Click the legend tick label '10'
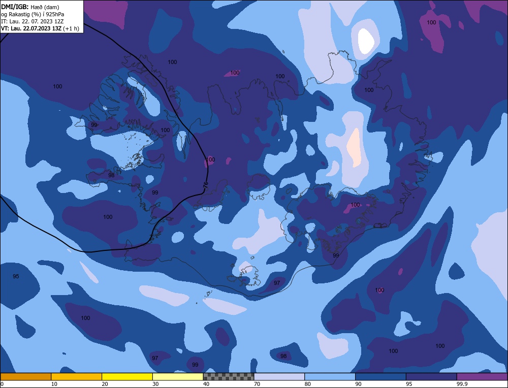The width and height of the screenshot is (508, 388). [x=54, y=384]
